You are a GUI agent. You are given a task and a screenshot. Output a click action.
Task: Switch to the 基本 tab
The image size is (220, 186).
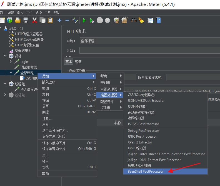[x=69, y=62]
